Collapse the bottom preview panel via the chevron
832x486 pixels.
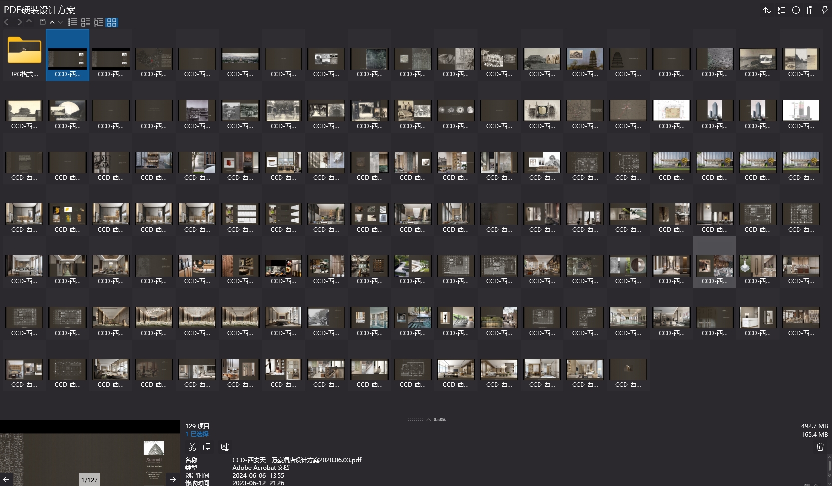pos(428,420)
